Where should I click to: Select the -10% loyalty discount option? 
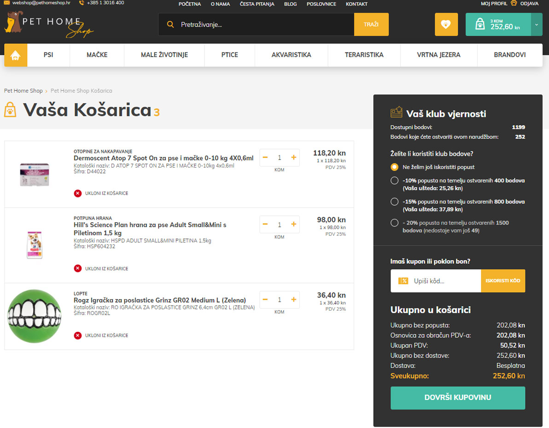394,180
